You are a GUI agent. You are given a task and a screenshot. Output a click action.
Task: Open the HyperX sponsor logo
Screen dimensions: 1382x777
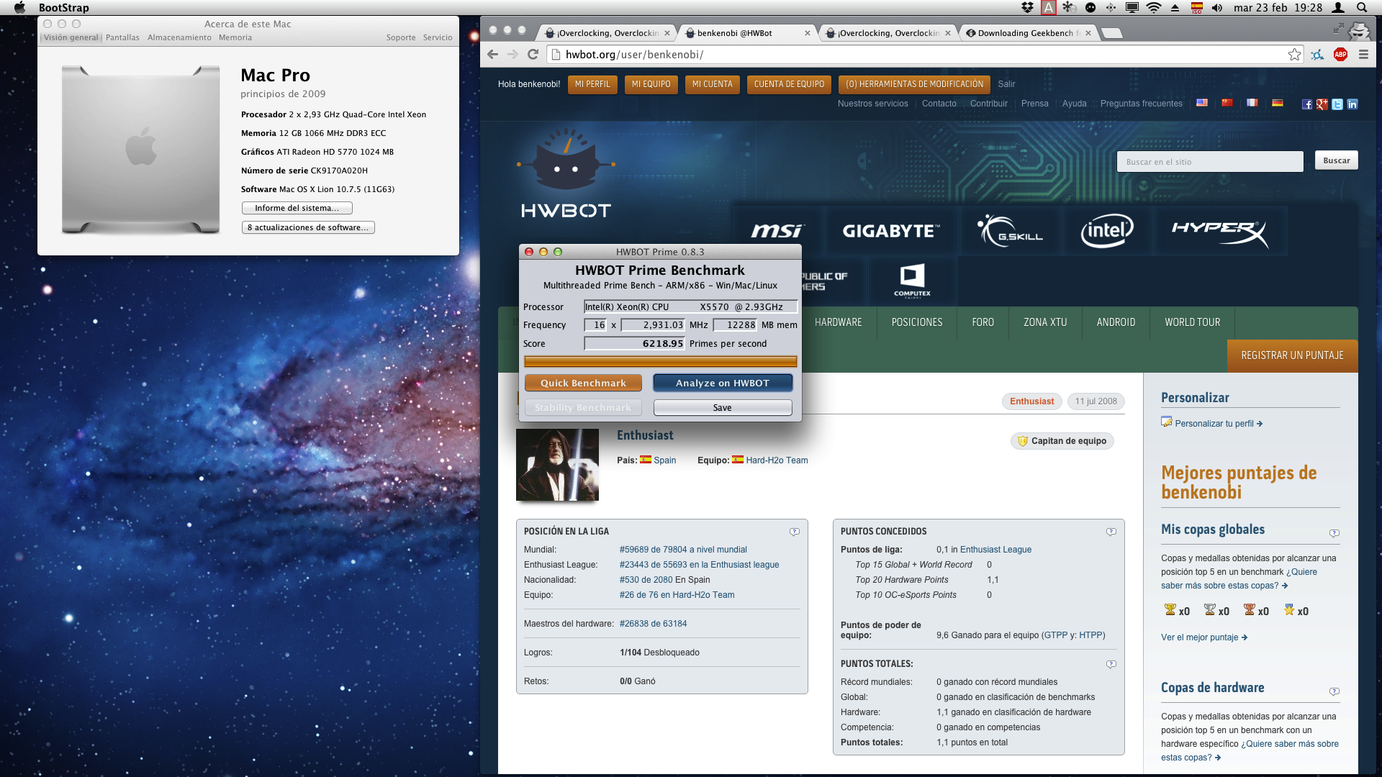point(1219,233)
